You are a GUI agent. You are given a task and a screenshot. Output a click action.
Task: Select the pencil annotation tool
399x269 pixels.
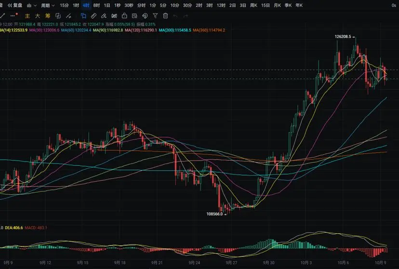click(104, 16)
